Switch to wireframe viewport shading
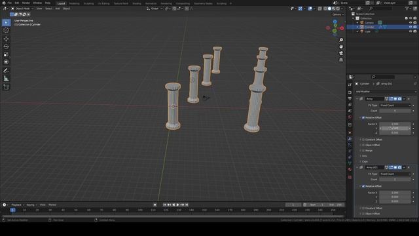The image size is (419, 236). coord(325,9)
